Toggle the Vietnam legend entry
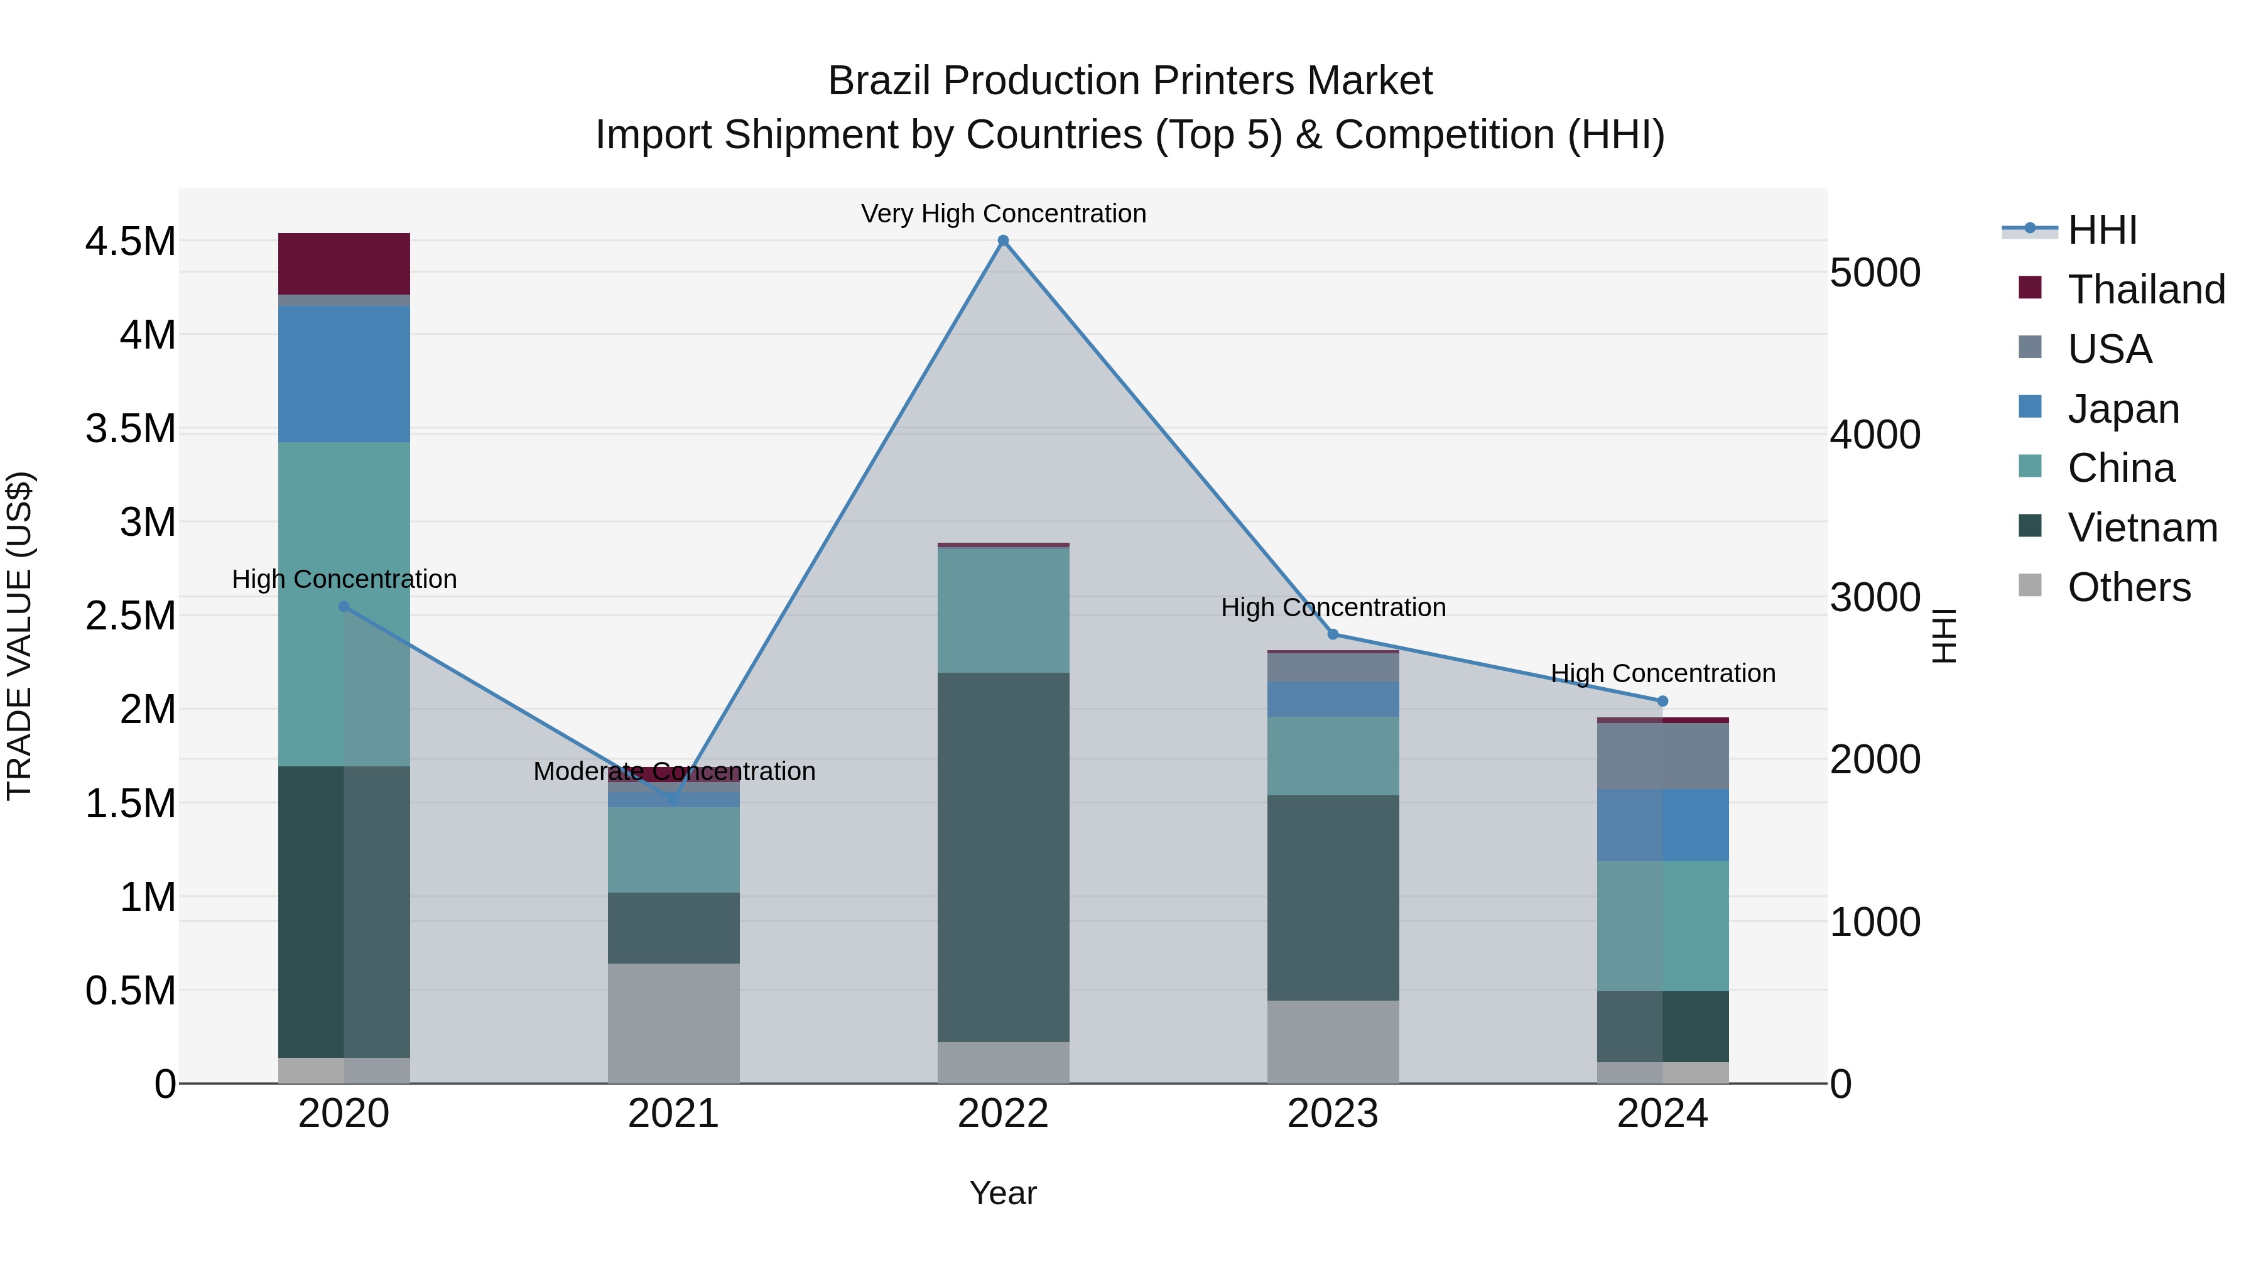Screen dimensions: 2261x1272 coord(2118,528)
